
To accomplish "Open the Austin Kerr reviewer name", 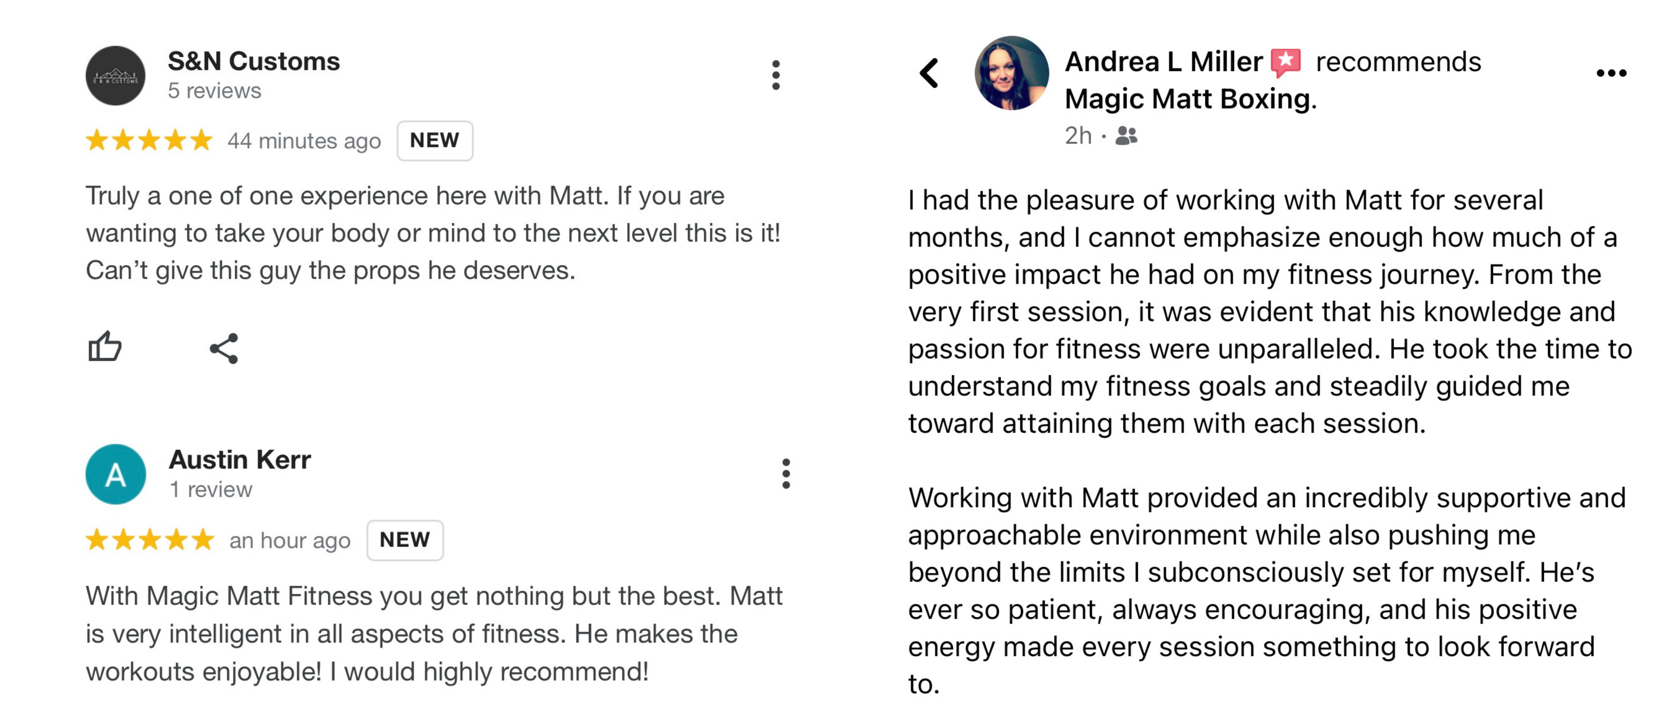I will tap(239, 459).
